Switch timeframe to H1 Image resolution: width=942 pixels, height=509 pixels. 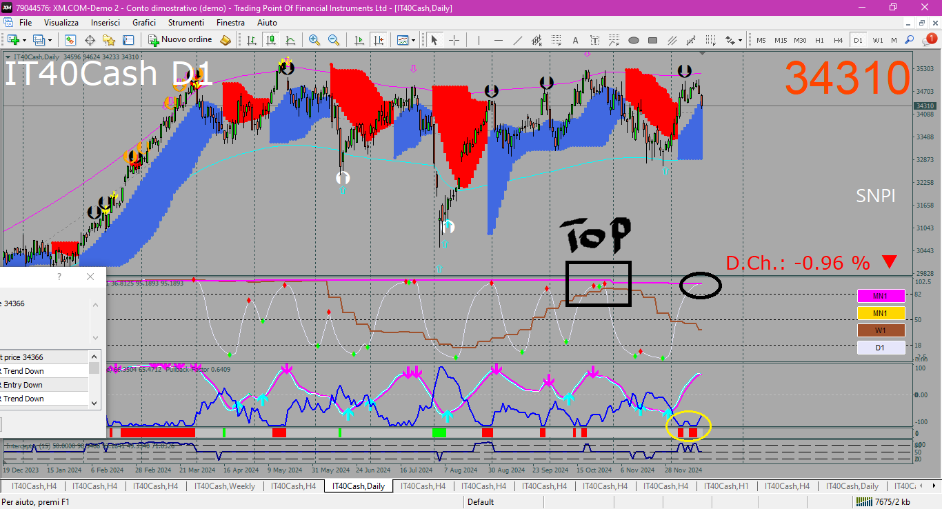[819, 40]
